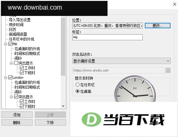This screenshot has width=178, height=137.
Task: Select the Me clock label in tree
Action: pos(15,44)
